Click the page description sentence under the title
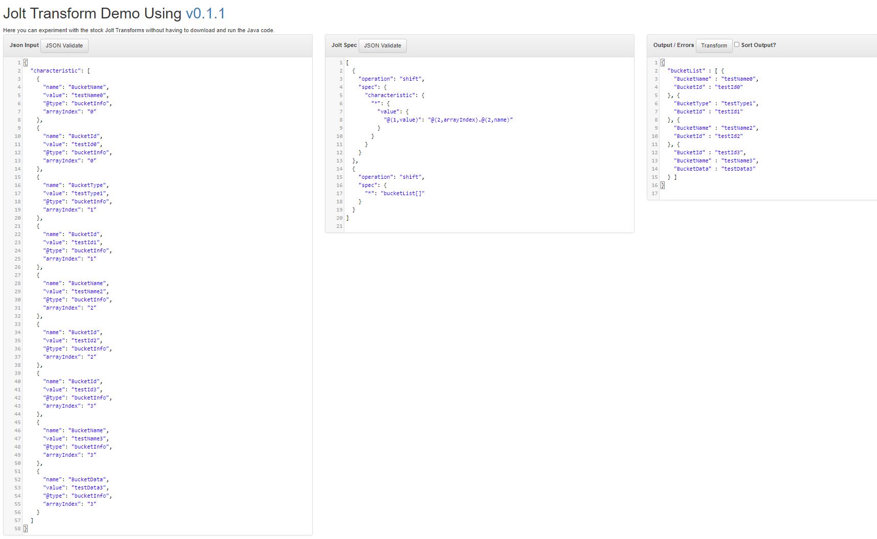The width and height of the screenshot is (877, 539). click(139, 30)
